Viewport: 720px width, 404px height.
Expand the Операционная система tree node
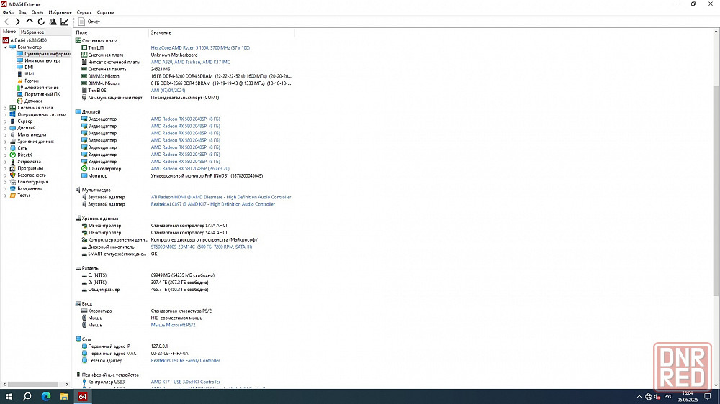(6, 114)
